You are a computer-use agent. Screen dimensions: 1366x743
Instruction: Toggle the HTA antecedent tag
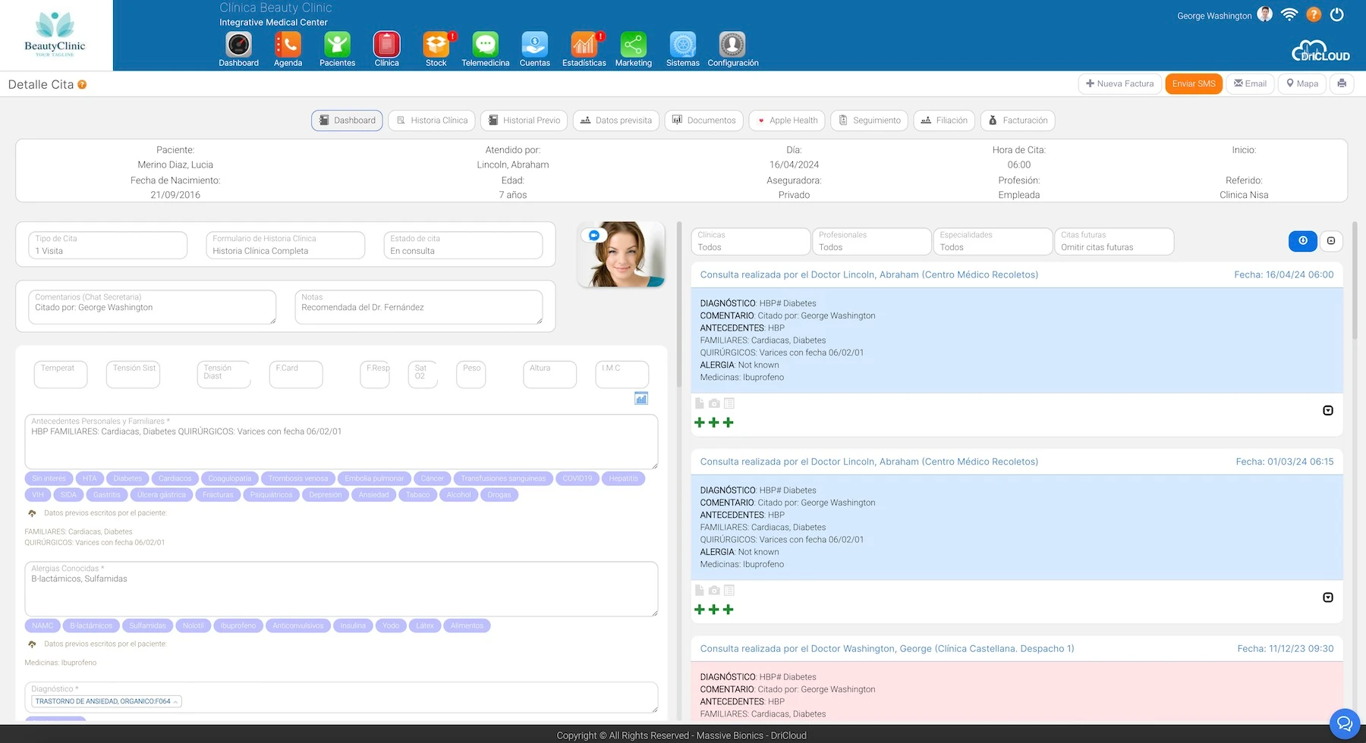click(90, 478)
